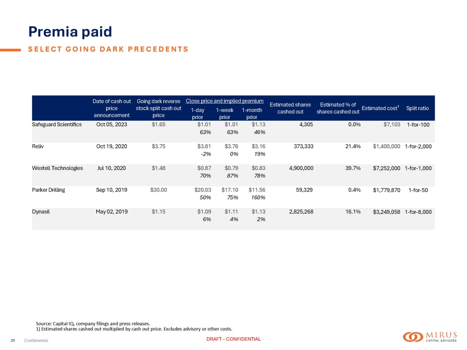Click Reliv's 1-day prior price '$3.81'

pos(204,146)
